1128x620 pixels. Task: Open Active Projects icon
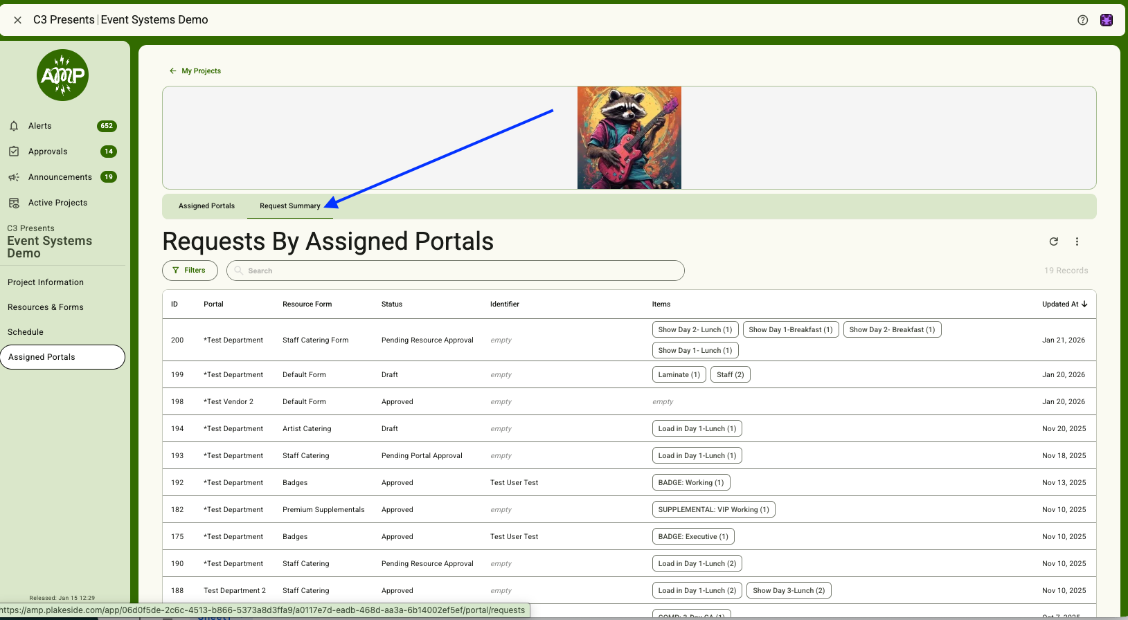pyautogui.click(x=14, y=203)
